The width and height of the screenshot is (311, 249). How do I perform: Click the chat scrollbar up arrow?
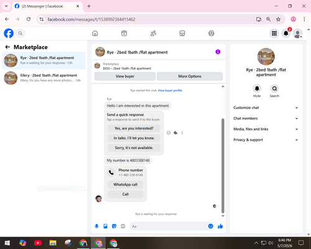(x=223, y=87)
